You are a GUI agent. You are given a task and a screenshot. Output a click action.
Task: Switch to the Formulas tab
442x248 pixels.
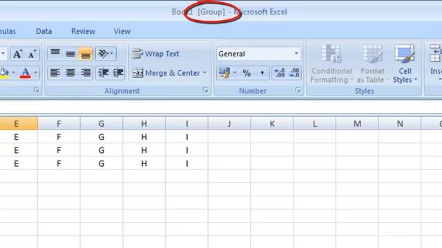click(x=8, y=31)
